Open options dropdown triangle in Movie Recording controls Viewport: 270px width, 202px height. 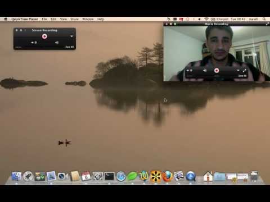(238, 71)
